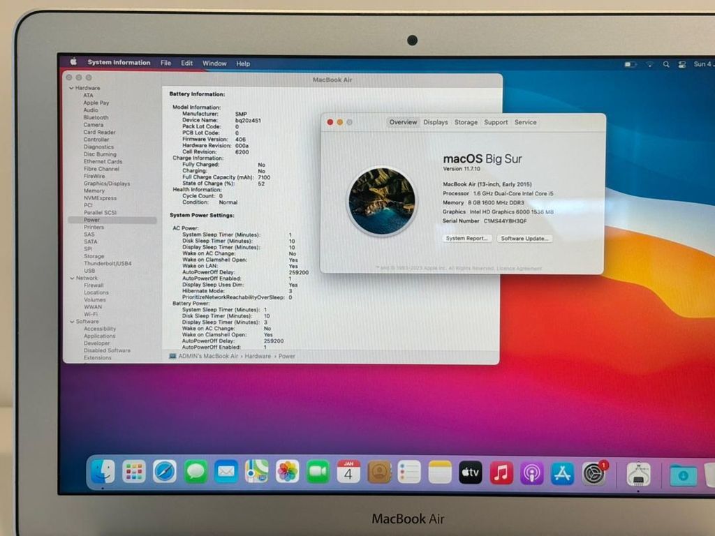Open Safari from the dock
Screen dimensions: 715x536
[x=165, y=472]
